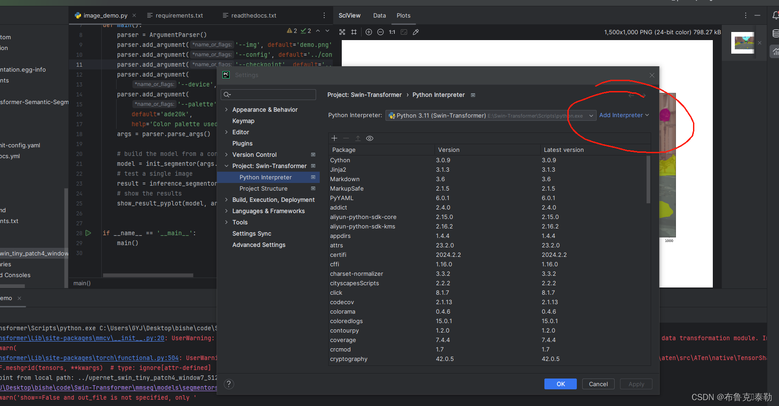
Task: Go to next highlighted problem arrow
Action: [327, 31]
